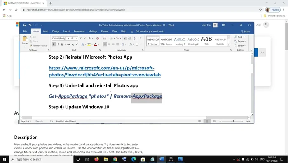Viewport: 288px width, 163px height.
Task: Open the Select dropdown in Editing
Action: [x=240, y=46]
